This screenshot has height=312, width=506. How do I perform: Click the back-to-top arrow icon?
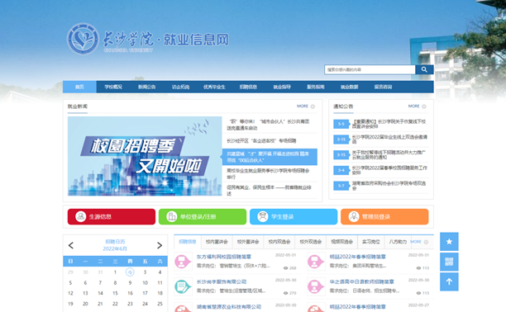pos(449,281)
